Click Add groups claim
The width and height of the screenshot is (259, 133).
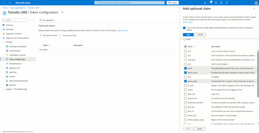tap(68, 35)
